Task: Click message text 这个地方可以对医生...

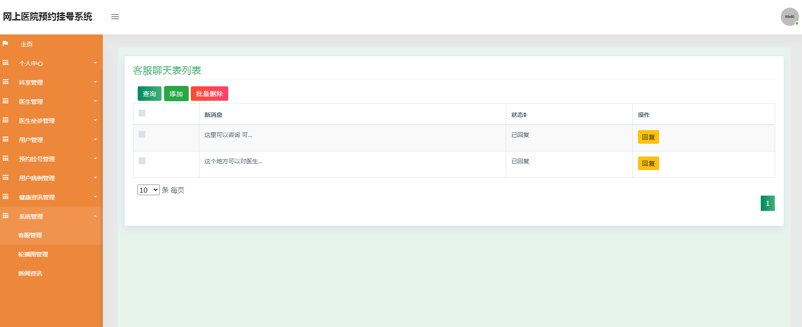Action: tap(233, 161)
